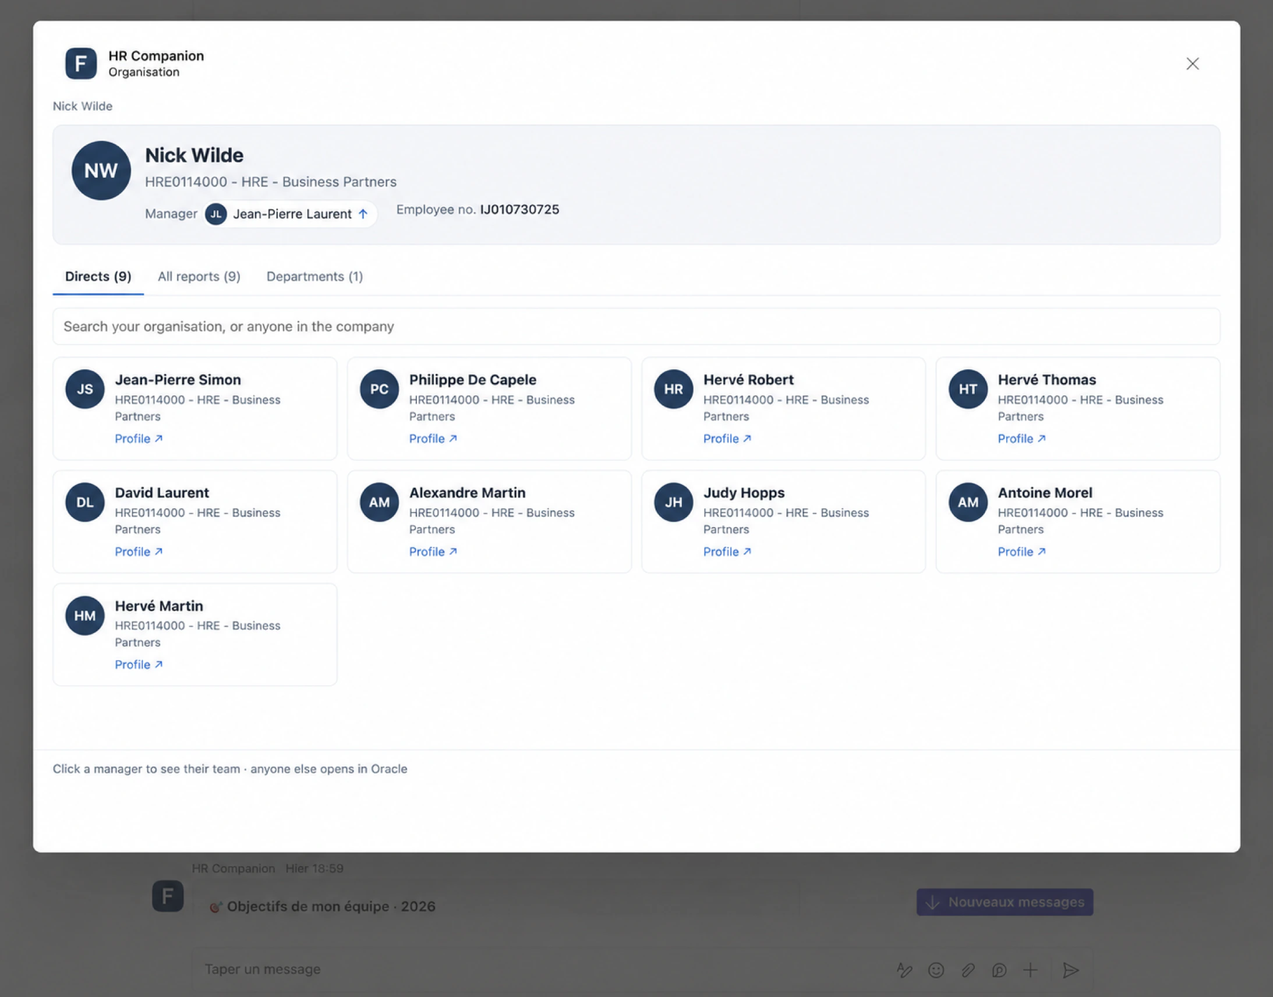Open Jean-Pierre Simon's Profile link
Viewport: 1273px width, 997px height.
(x=139, y=439)
